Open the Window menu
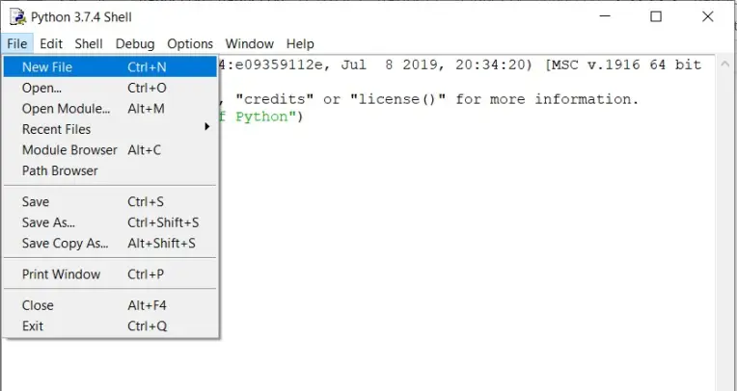 click(249, 44)
